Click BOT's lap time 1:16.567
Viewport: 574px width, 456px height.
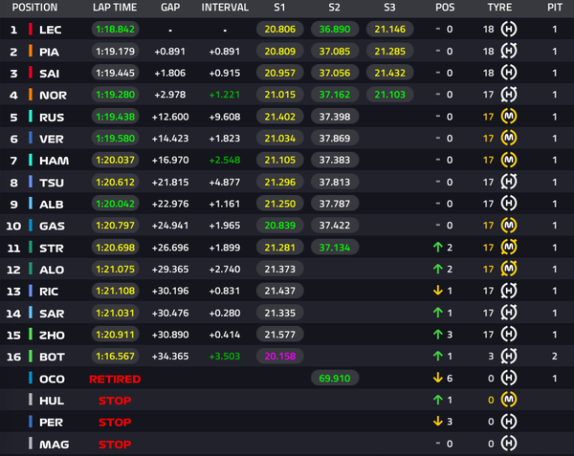(115, 357)
